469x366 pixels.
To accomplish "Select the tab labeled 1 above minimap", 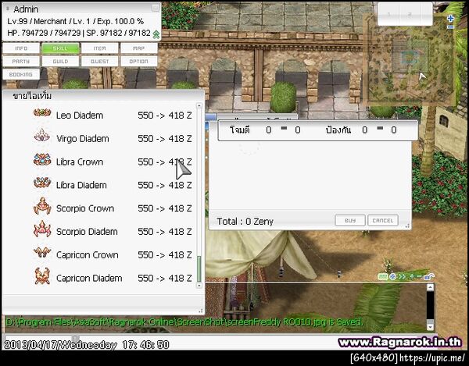I will coord(389,14).
